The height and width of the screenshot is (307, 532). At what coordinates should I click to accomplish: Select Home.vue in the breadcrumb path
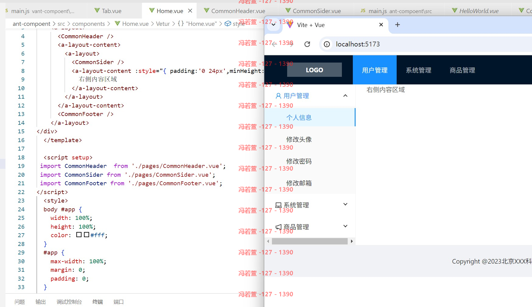click(135, 24)
